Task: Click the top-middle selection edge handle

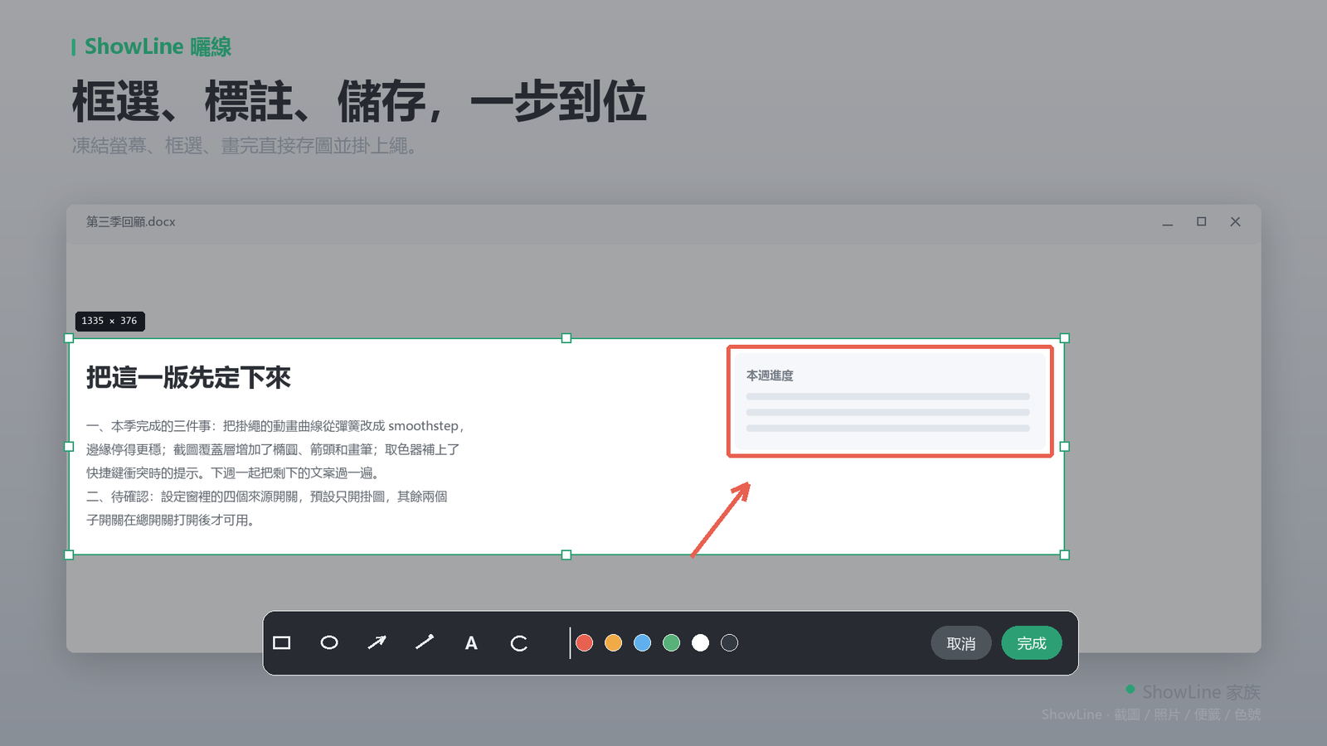Action: click(566, 338)
